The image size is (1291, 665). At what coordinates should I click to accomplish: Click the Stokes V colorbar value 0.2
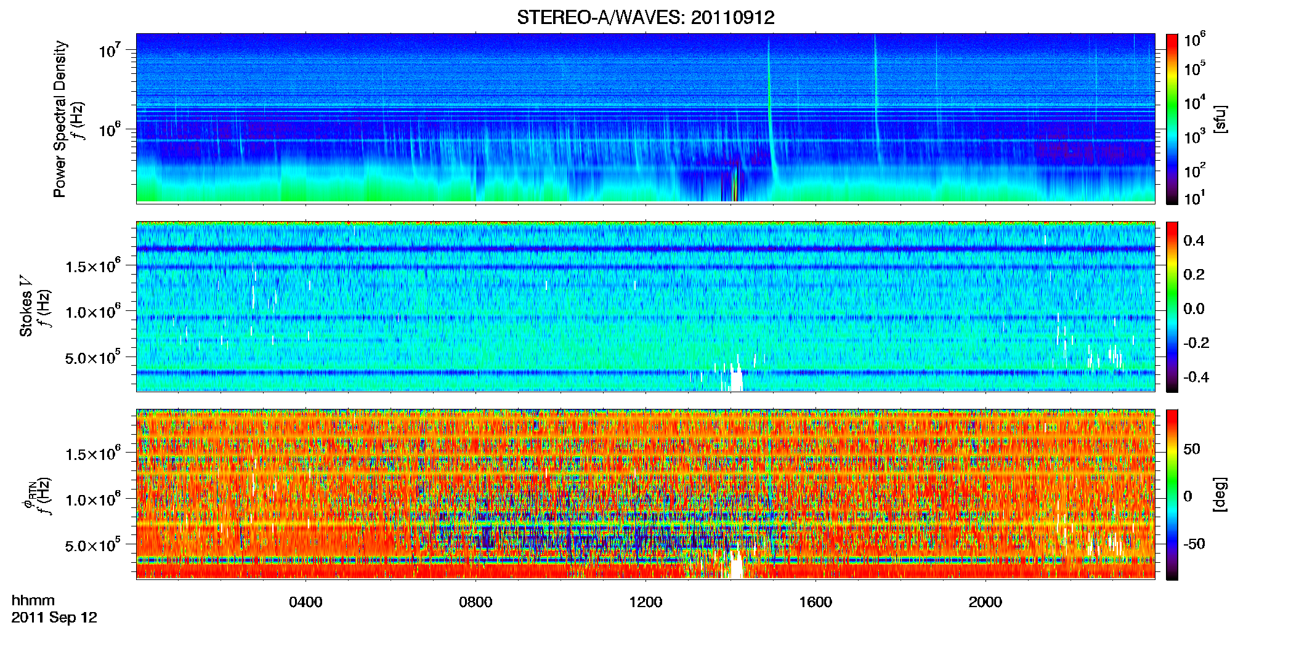1194,275
